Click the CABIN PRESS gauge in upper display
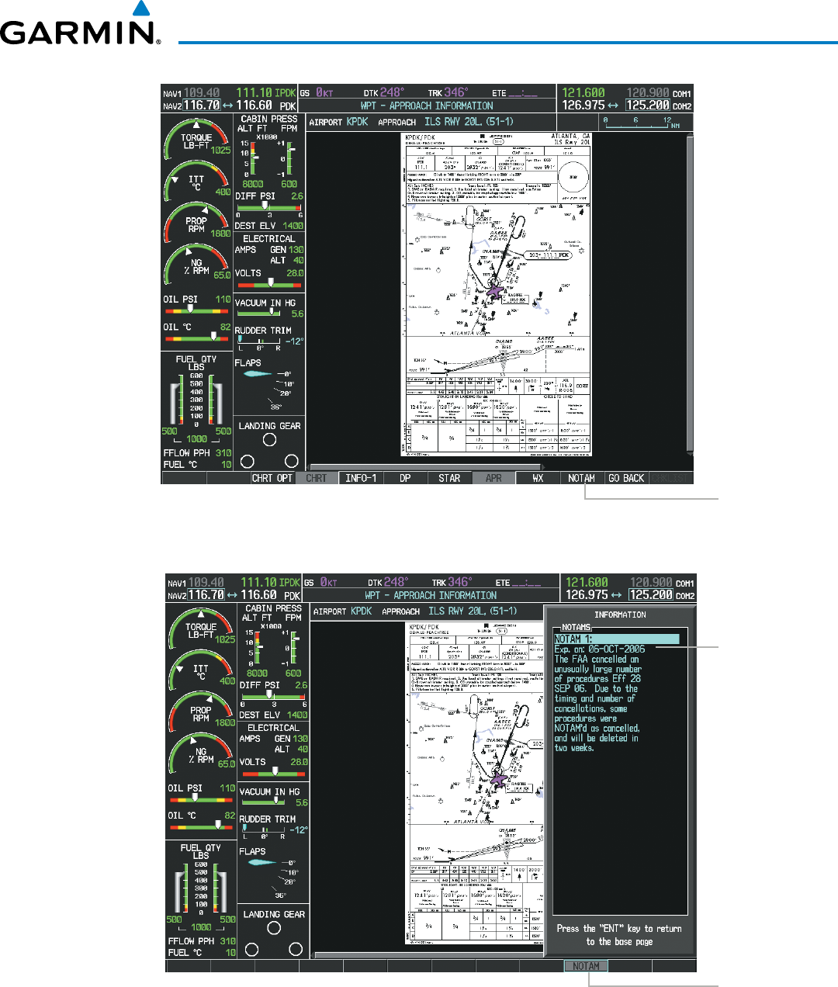The height and width of the screenshot is (987, 838). point(269,151)
